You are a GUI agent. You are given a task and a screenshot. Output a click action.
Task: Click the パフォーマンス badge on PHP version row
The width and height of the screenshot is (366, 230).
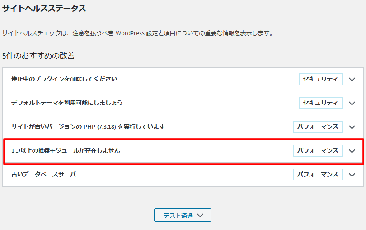[318, 127]
